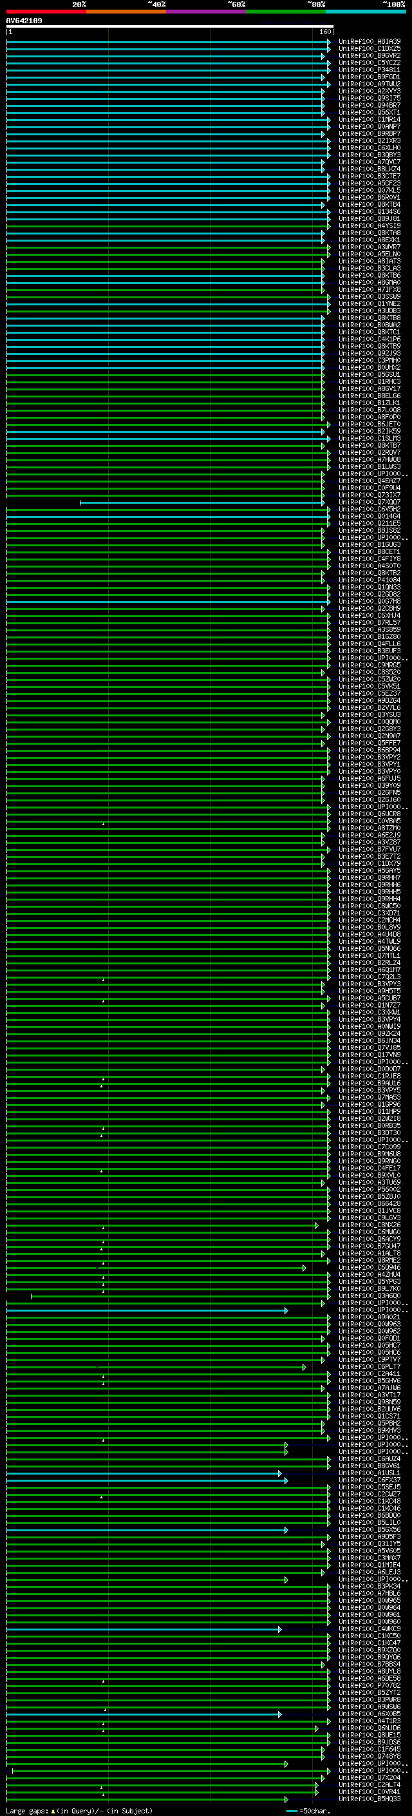412x1816 pixels.
Task: Open hit UniRef100_P70782
Action: pos(370,1686)
